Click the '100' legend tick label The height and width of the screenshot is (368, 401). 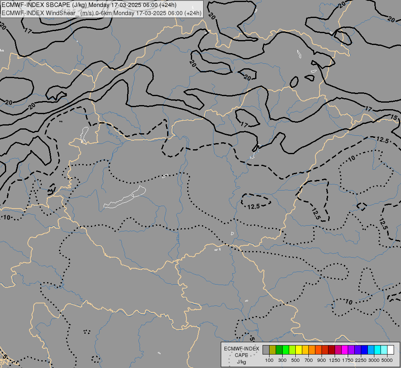[x=269, y=360]
